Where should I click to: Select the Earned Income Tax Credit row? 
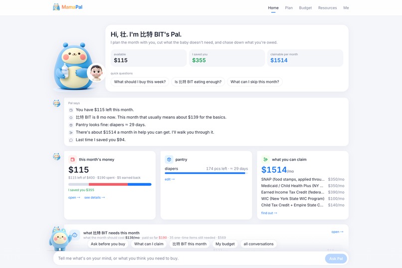303,192
